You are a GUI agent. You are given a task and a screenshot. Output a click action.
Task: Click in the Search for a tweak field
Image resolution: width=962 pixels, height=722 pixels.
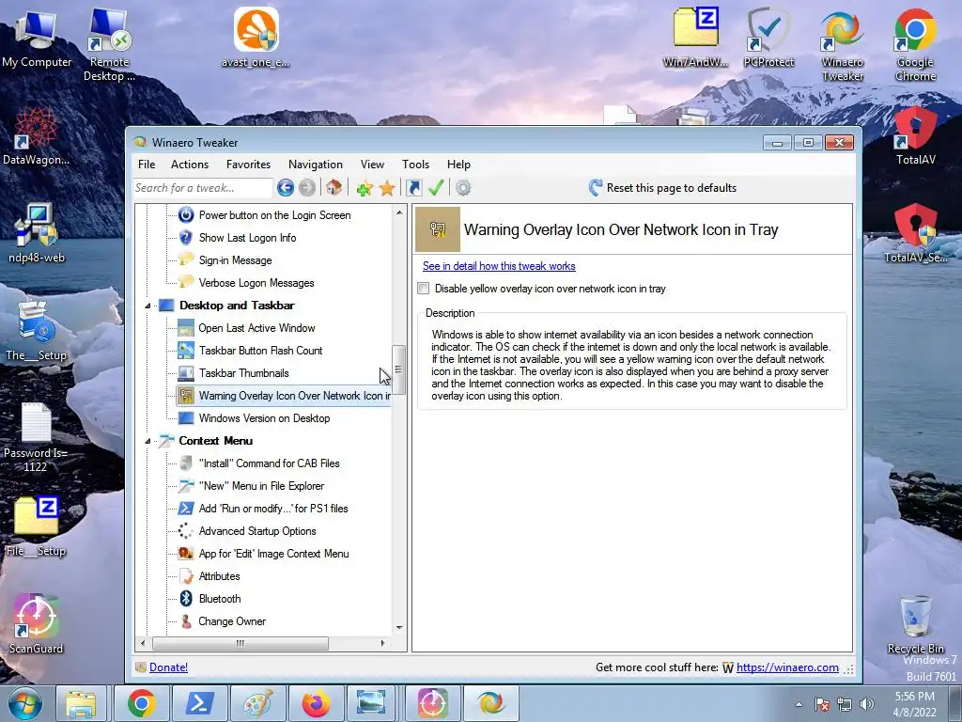pyautogui.click(x=202, y=188)
